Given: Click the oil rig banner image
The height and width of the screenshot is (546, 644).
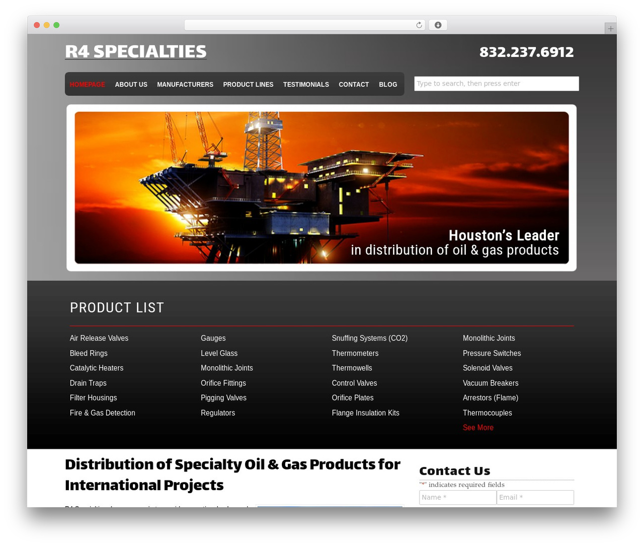Looking at the screenshot, I should coord(321,187).
